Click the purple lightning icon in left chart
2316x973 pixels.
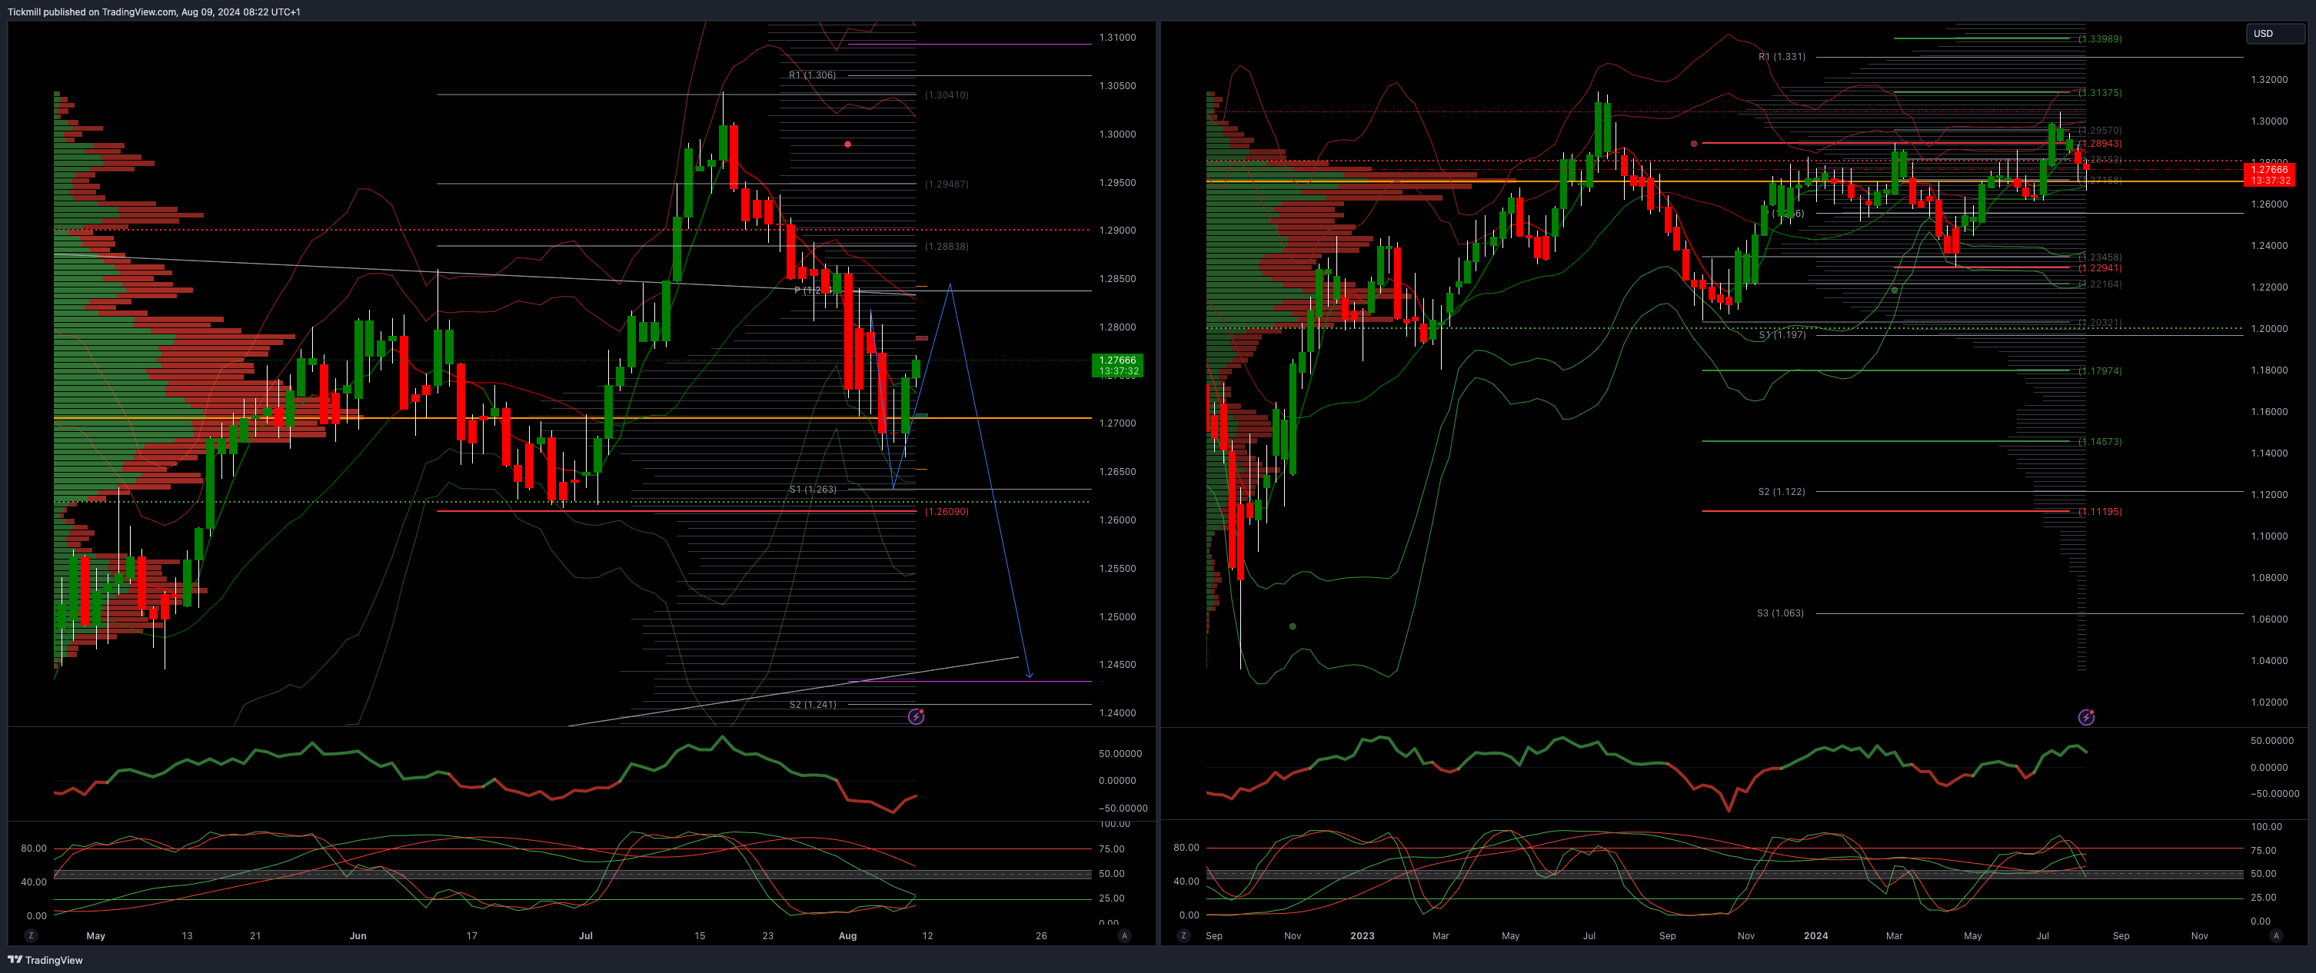[916, 716]
